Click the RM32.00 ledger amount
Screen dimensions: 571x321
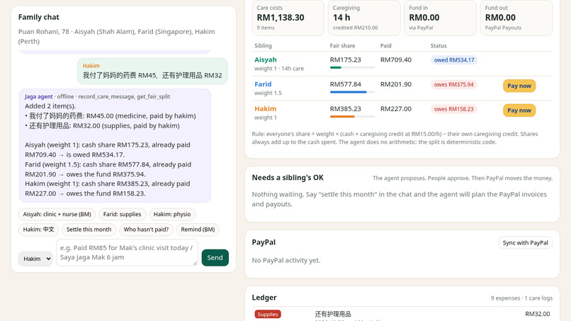[x=538, y=314]
